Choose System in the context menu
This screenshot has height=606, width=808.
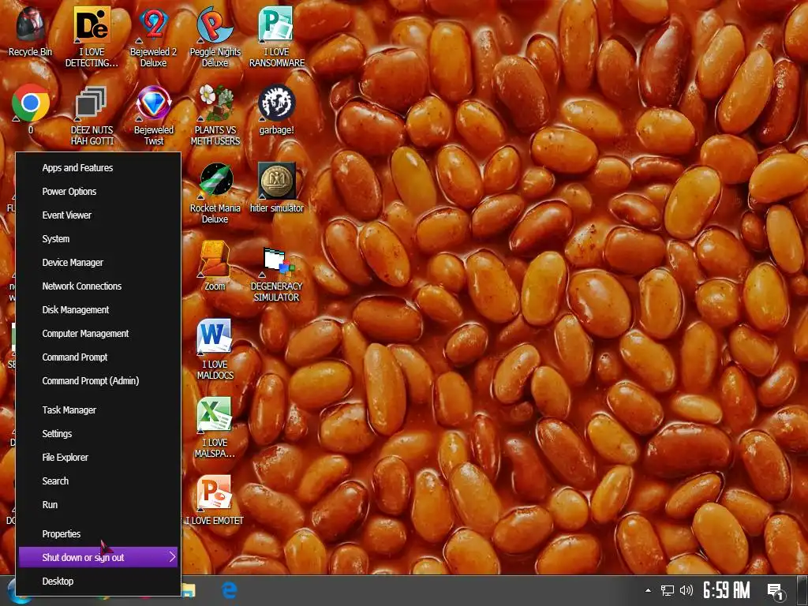tap(99, 238)
